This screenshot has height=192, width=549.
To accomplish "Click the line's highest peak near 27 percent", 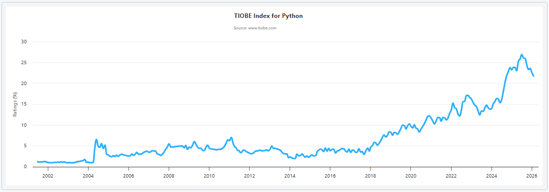I will tap(522, 55).
